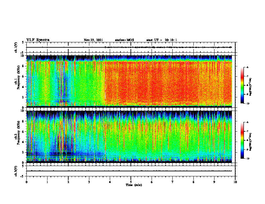Click the ch.1 voltage waveform trace

click(129, 47)
